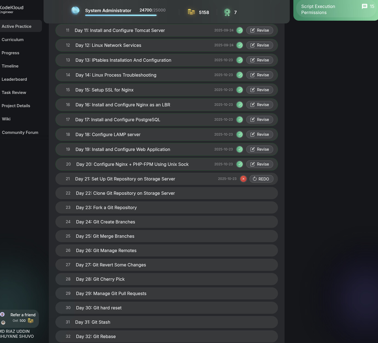This screenshot has width=378, height=343.
Task: Click red failed icon for Day 21
Action: coord(243,179)
